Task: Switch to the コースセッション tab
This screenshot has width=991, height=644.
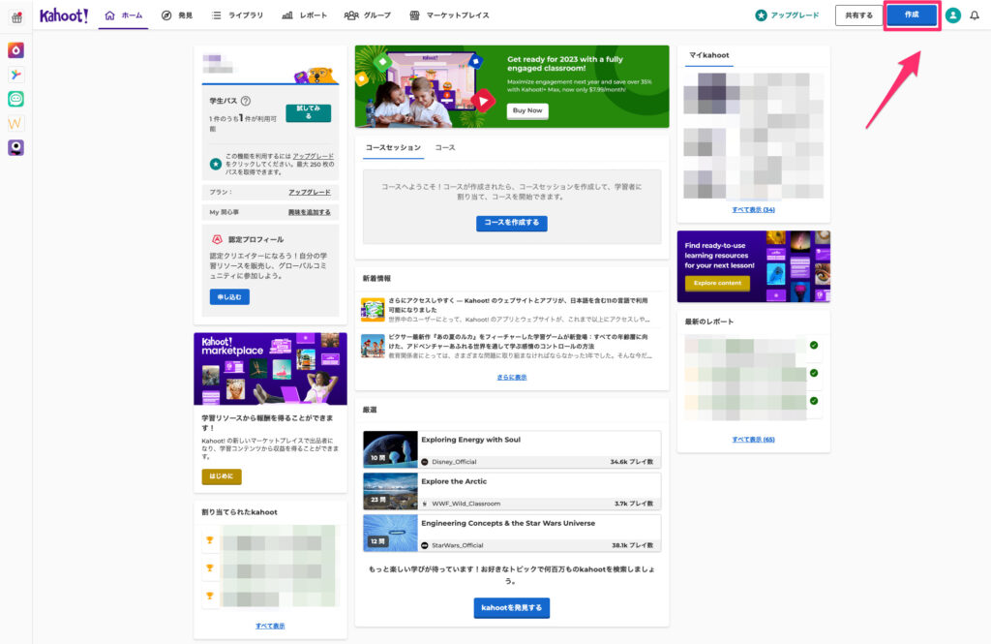Action: coord(393,148)
